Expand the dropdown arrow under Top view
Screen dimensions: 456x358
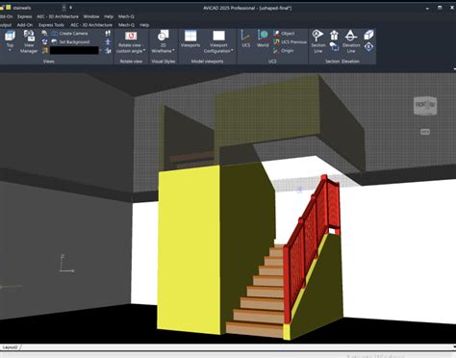click(10, 50)
